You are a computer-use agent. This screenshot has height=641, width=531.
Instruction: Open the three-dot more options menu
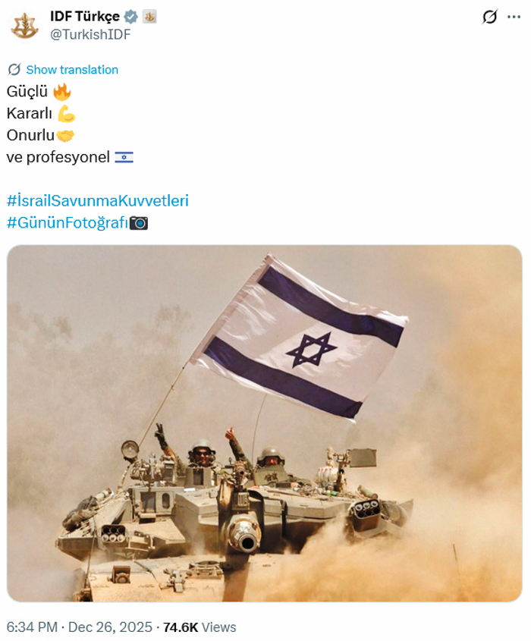click(514, 17)
